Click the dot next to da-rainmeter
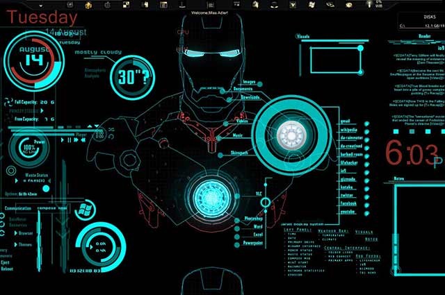The image size is (445, 295). pos(366,140)
